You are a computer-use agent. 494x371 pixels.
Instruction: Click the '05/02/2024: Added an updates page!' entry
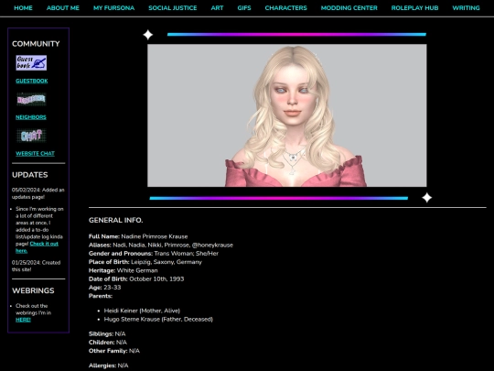38,193
